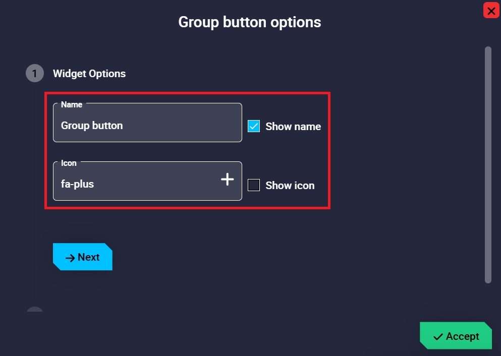Click the partially visible step 2 circle

pyautogui.click(x=34, y=309)
